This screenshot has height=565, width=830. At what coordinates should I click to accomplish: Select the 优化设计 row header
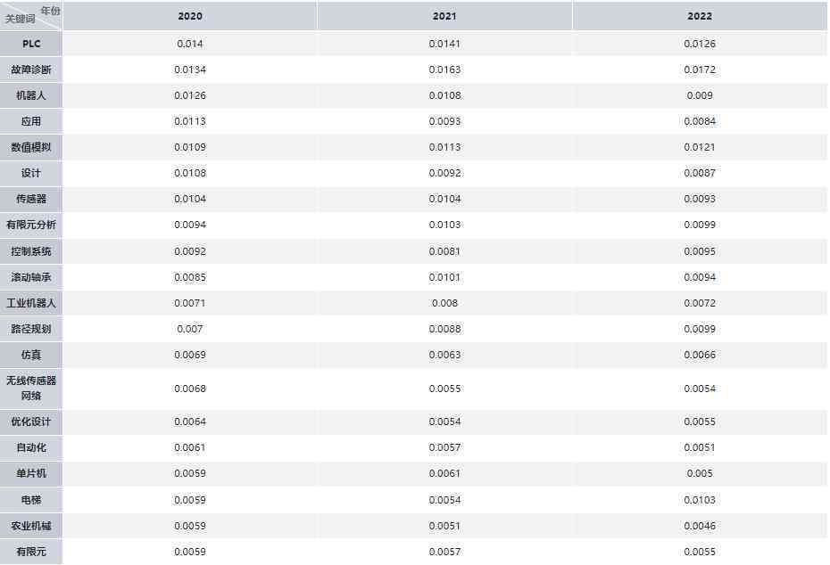coord(31,422)
